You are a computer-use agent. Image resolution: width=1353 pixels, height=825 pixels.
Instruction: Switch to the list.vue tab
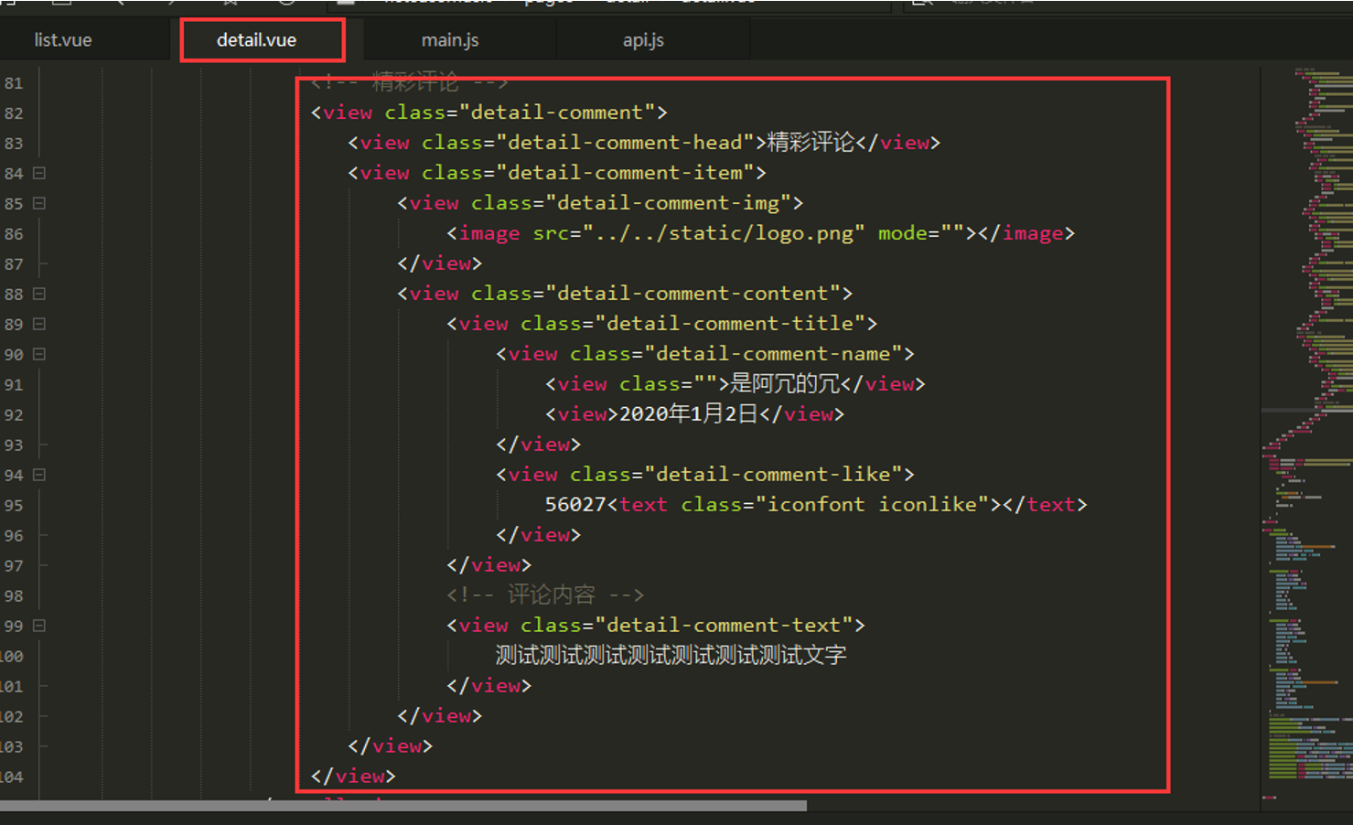point(63,40)
